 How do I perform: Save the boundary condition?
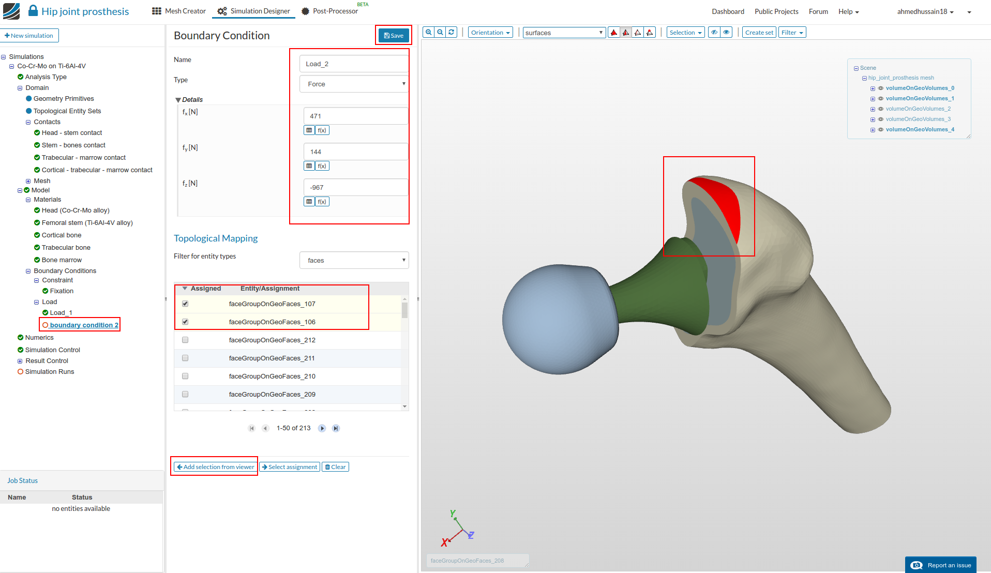coord(394,36)
